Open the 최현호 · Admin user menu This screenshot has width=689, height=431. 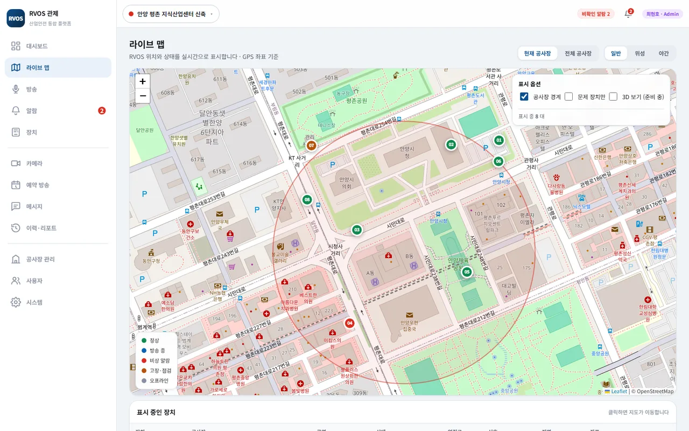click(663, 14)
